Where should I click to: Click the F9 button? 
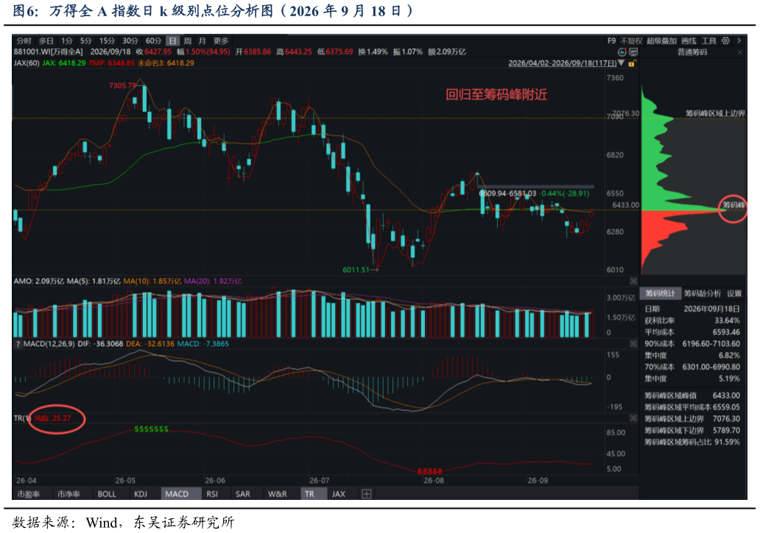612,40
